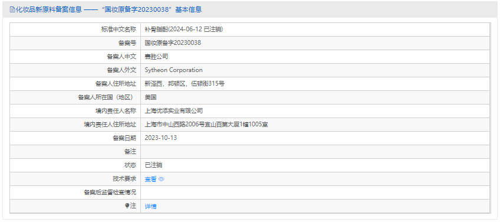Click the label 备案号
500x222 pixels.
pos(127,43)
